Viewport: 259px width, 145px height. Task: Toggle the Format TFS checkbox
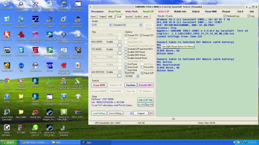[x=126, y=35]
